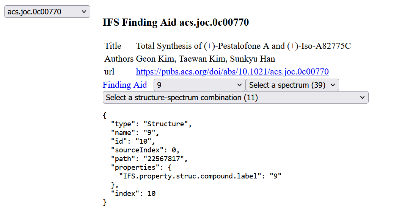Viewport: 410px width, 214px height.
Task: Open the pubs.acs.org DOI link
Action: tap(232, 72)
